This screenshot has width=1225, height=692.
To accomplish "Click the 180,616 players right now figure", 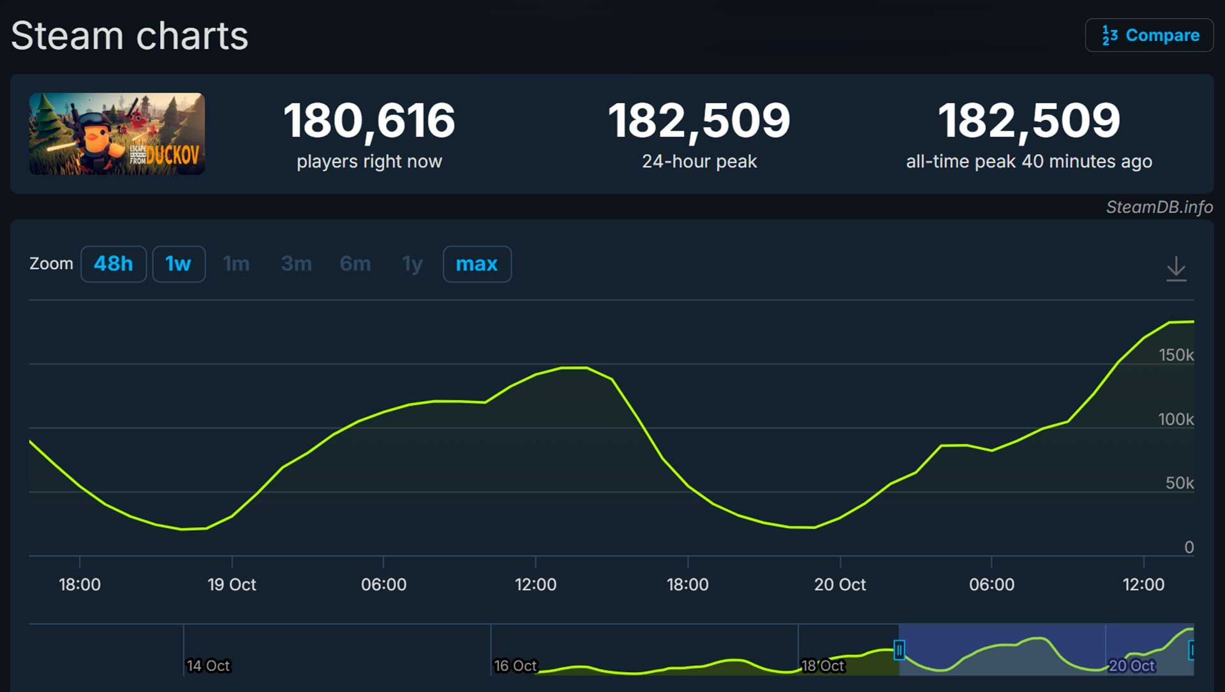I will [x=369, y=120].
